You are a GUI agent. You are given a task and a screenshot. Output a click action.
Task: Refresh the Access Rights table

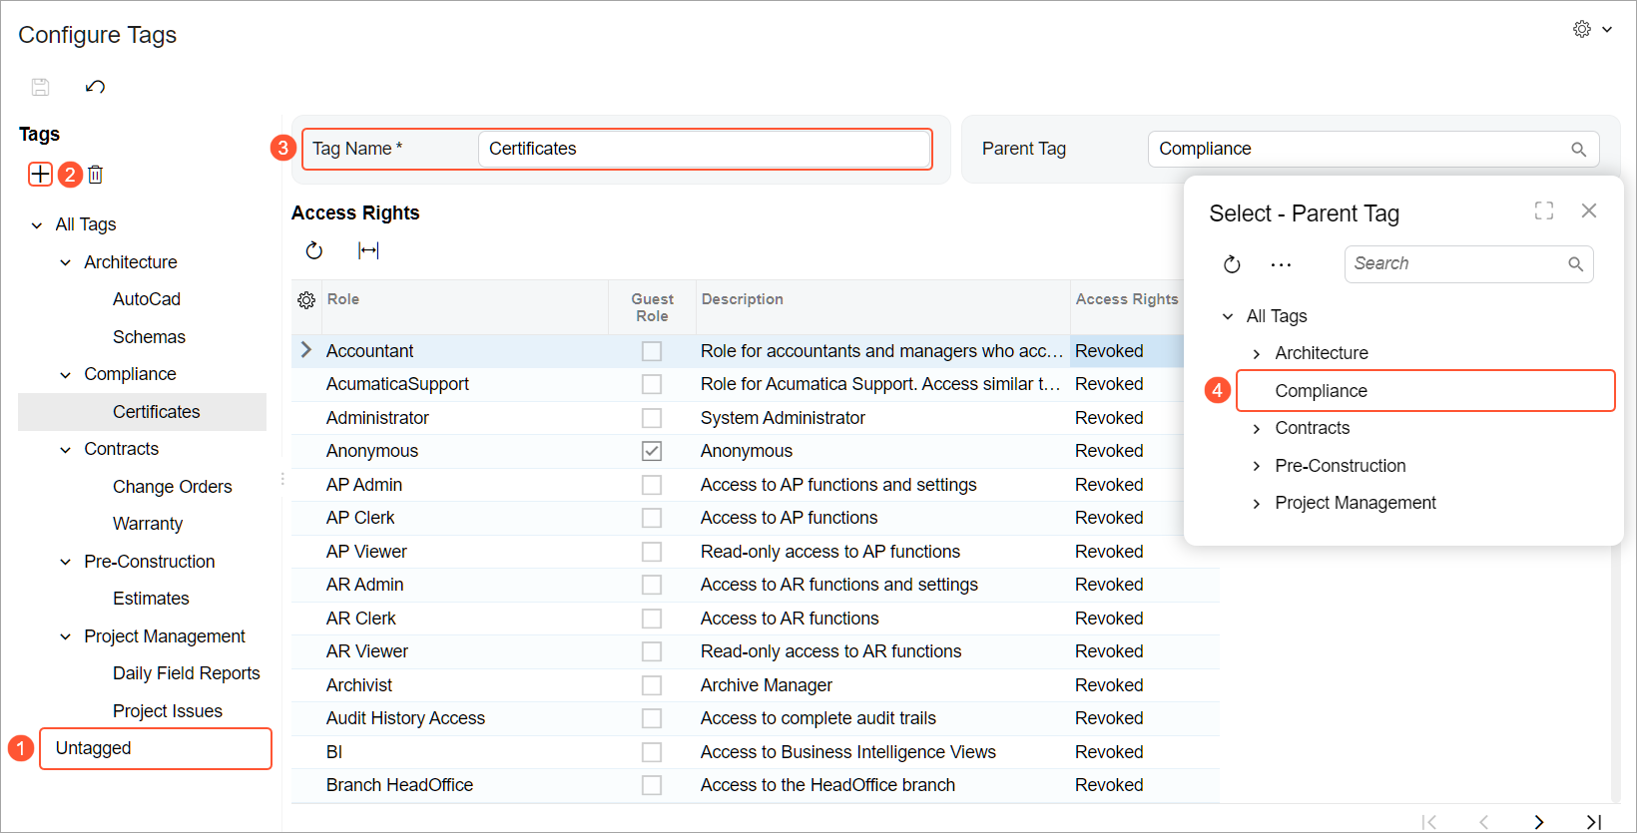tap(314, 250)
